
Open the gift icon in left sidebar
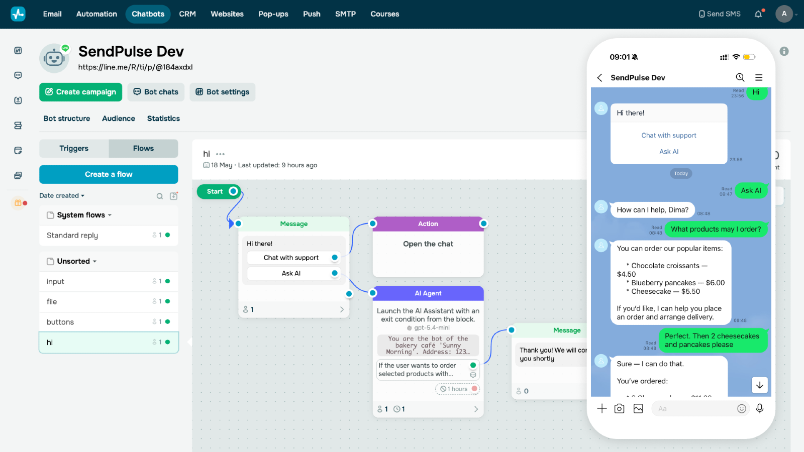tap(18, 203)
